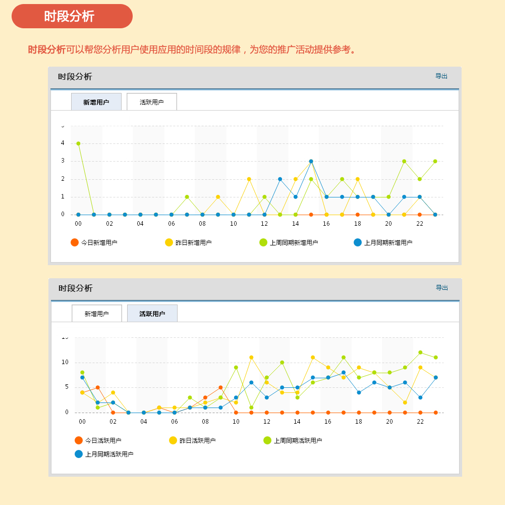Click green data point at value 4, hour 00, top chart

(x=78, y=143)
